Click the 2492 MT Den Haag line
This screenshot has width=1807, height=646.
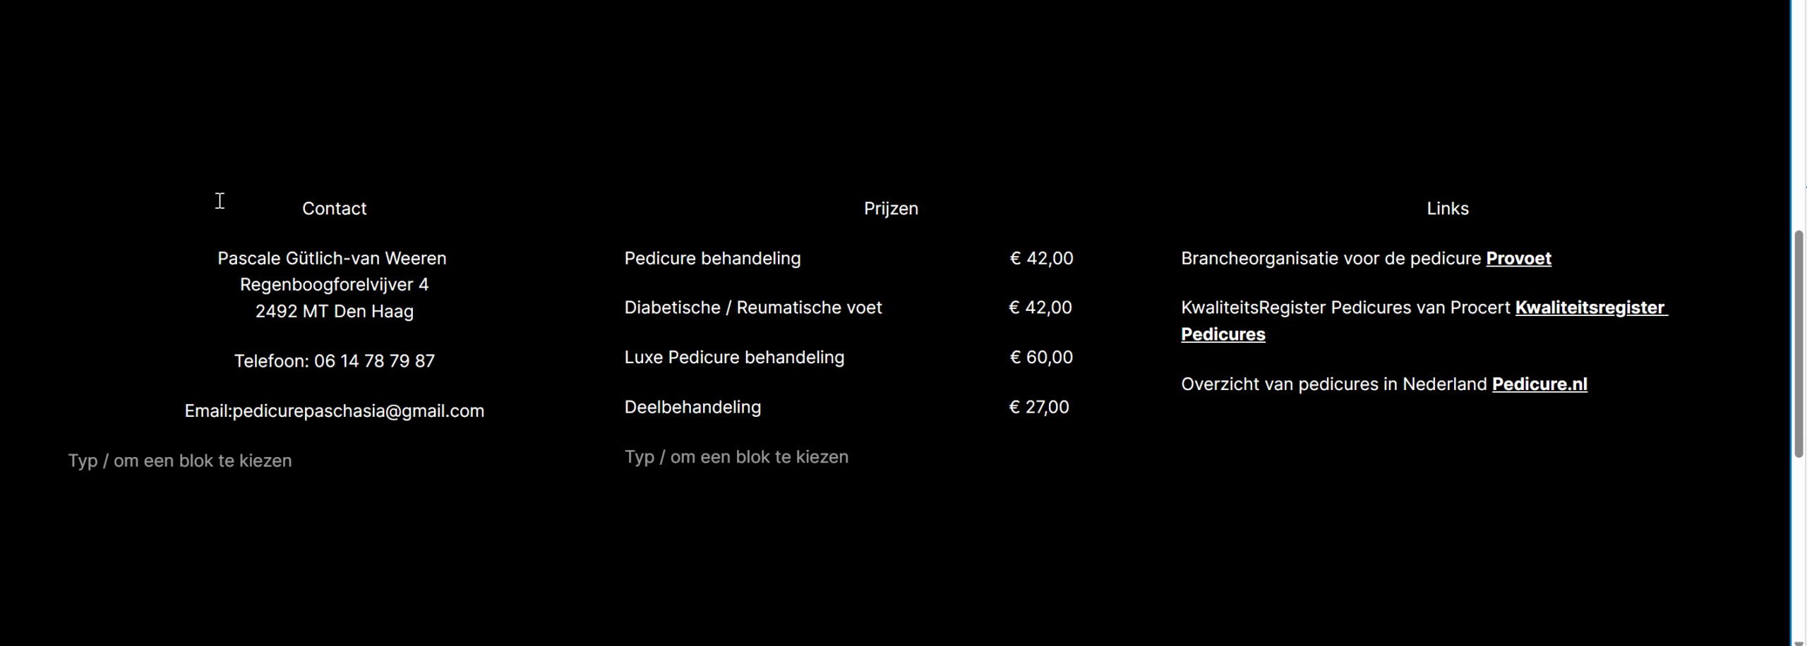tap(334, 312)
